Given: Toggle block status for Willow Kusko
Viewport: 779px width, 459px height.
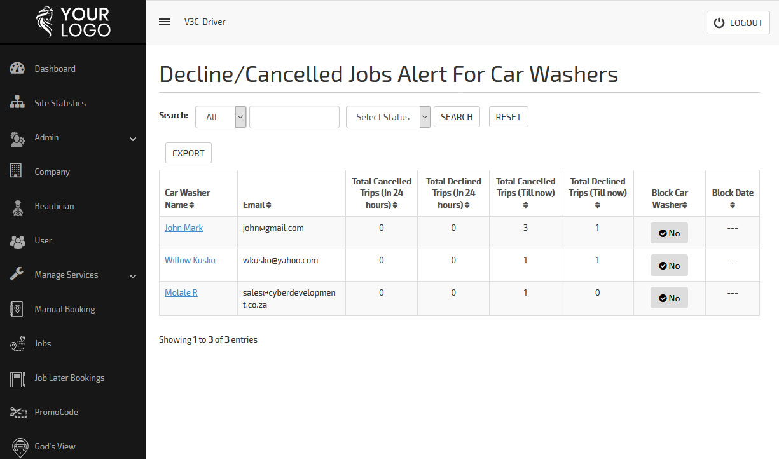Looking at the screenshot, I should point(669,266).
